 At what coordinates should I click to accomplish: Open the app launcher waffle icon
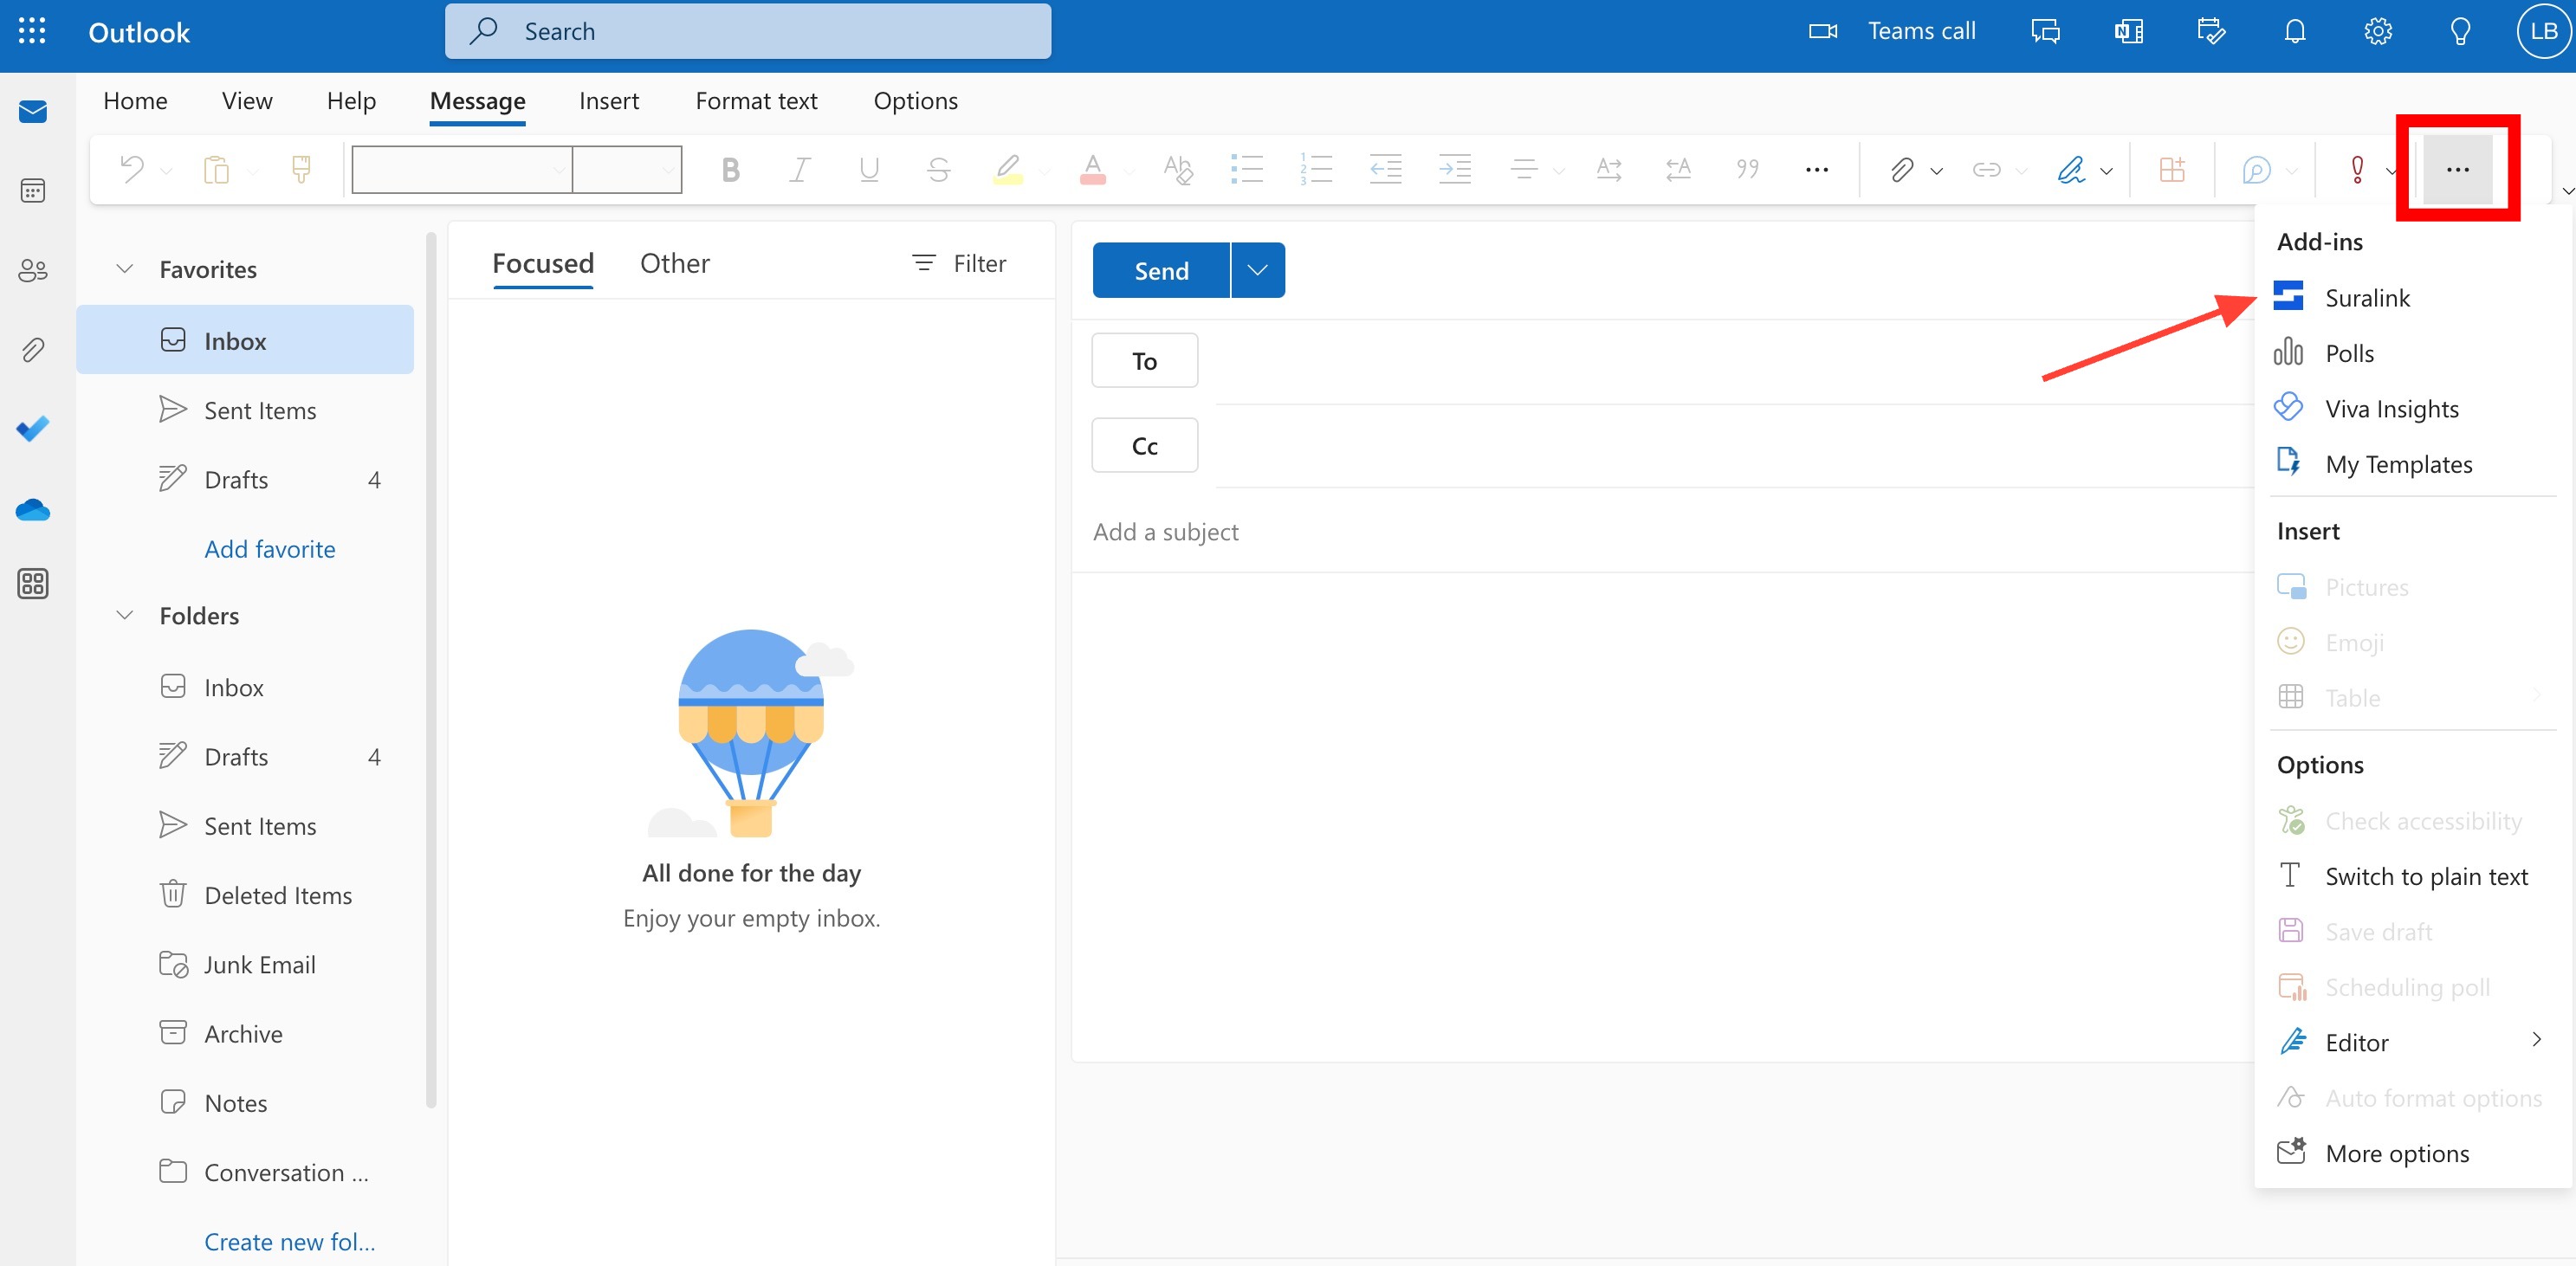32,31
